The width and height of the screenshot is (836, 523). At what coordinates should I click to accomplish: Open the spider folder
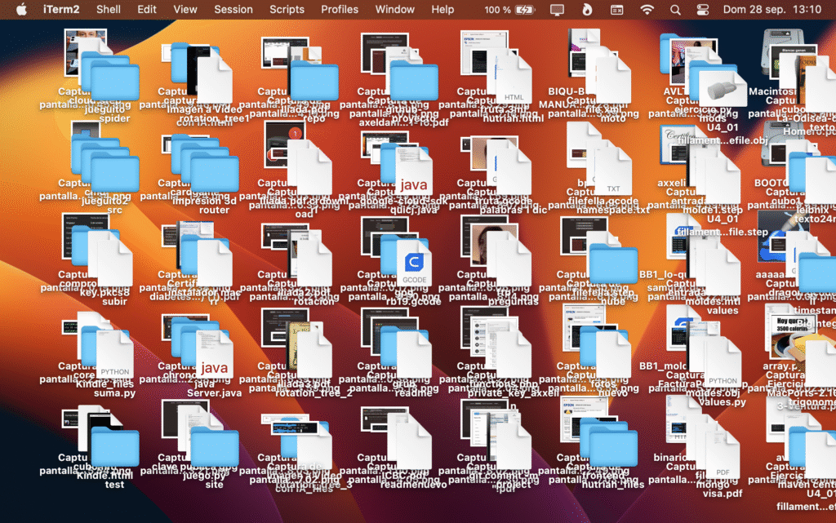click(x=114, y=82)
